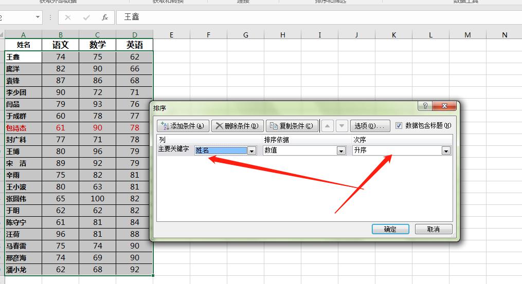The image size is (522, 284).
Task: Click the name cell 邢彦海
Action: [x=23, y=258]
